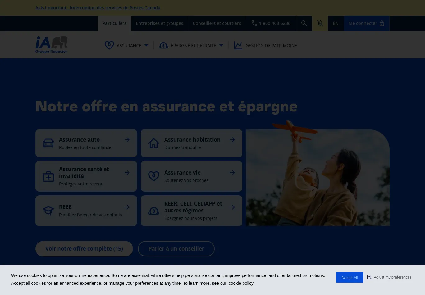Toggle the muted notifications bell icon
Screen dimensions: 425x295
pyautogui.click(x=320, y=23)
